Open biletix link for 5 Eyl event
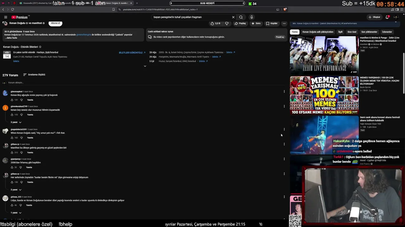Screen dimensions: 405x227 (203, 61)
